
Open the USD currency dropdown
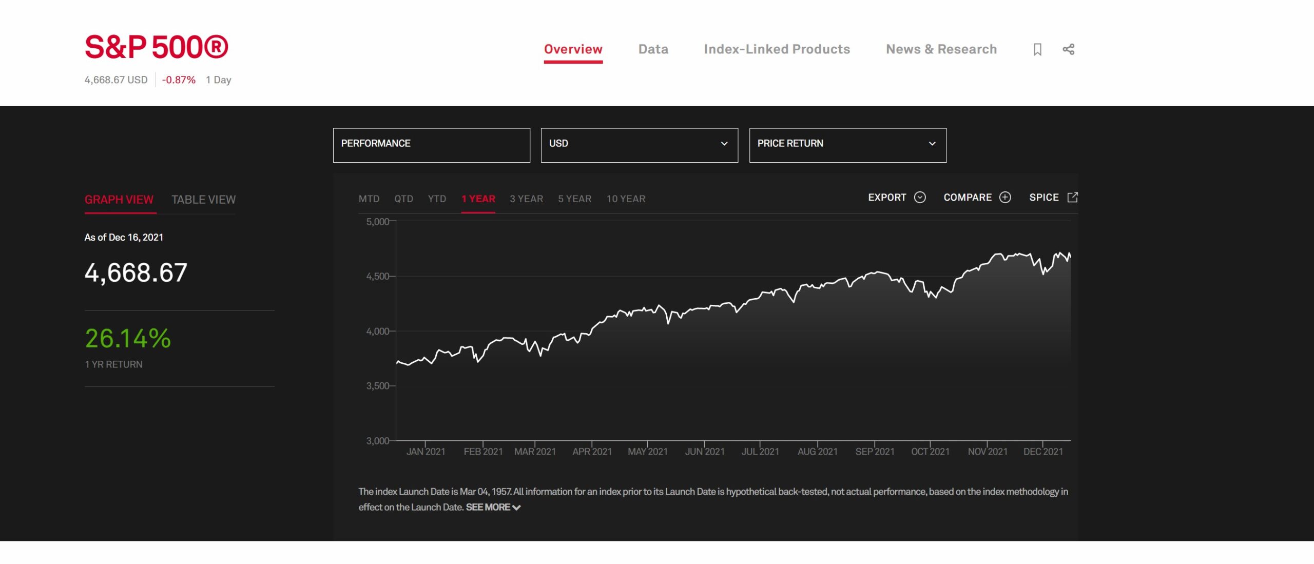pos(640,145)
